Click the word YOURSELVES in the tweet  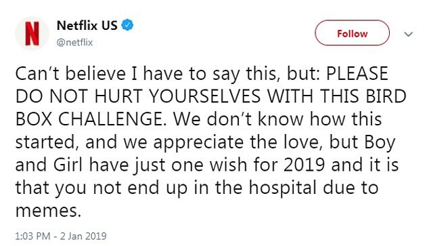205,96
